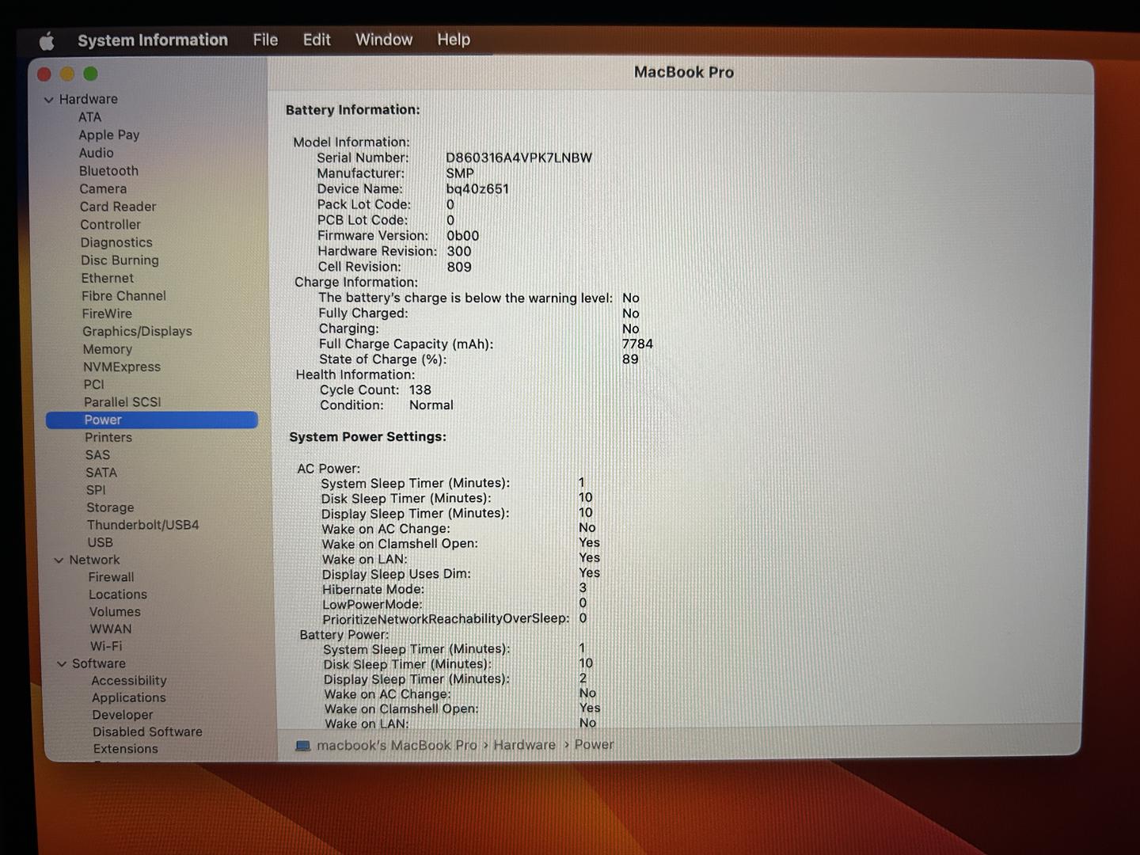This screenshot has height=855, width=1140.
Task: Select Accessibility under Software
Action: tap(129, 681)
